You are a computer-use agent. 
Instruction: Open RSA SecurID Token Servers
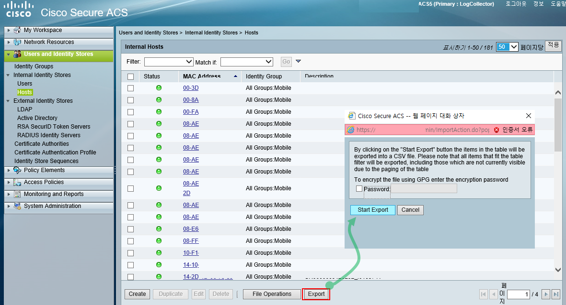point(54,126)
